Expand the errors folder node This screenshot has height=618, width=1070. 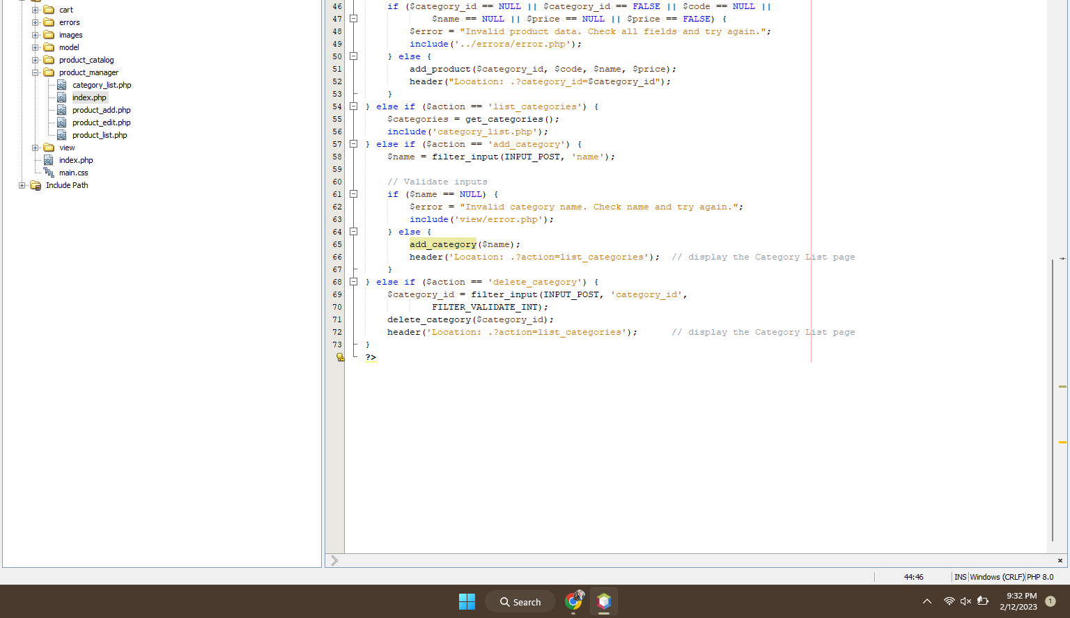point(36,22)
